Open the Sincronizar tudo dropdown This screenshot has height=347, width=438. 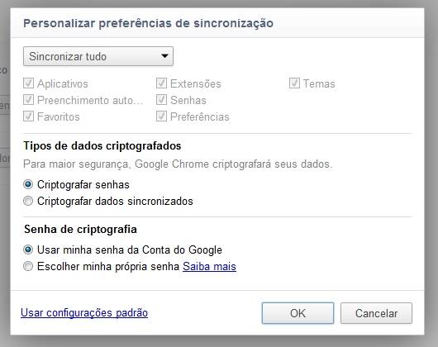pos(98,56)
